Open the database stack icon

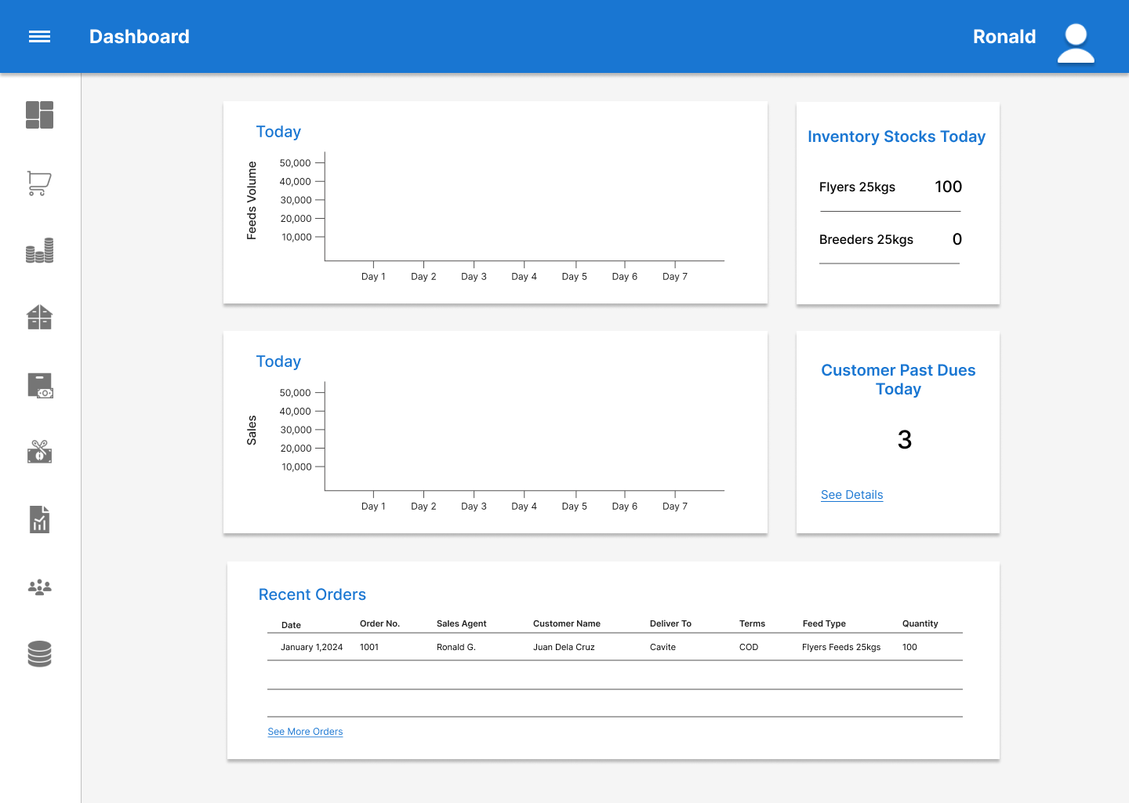(x=39, y=654)
